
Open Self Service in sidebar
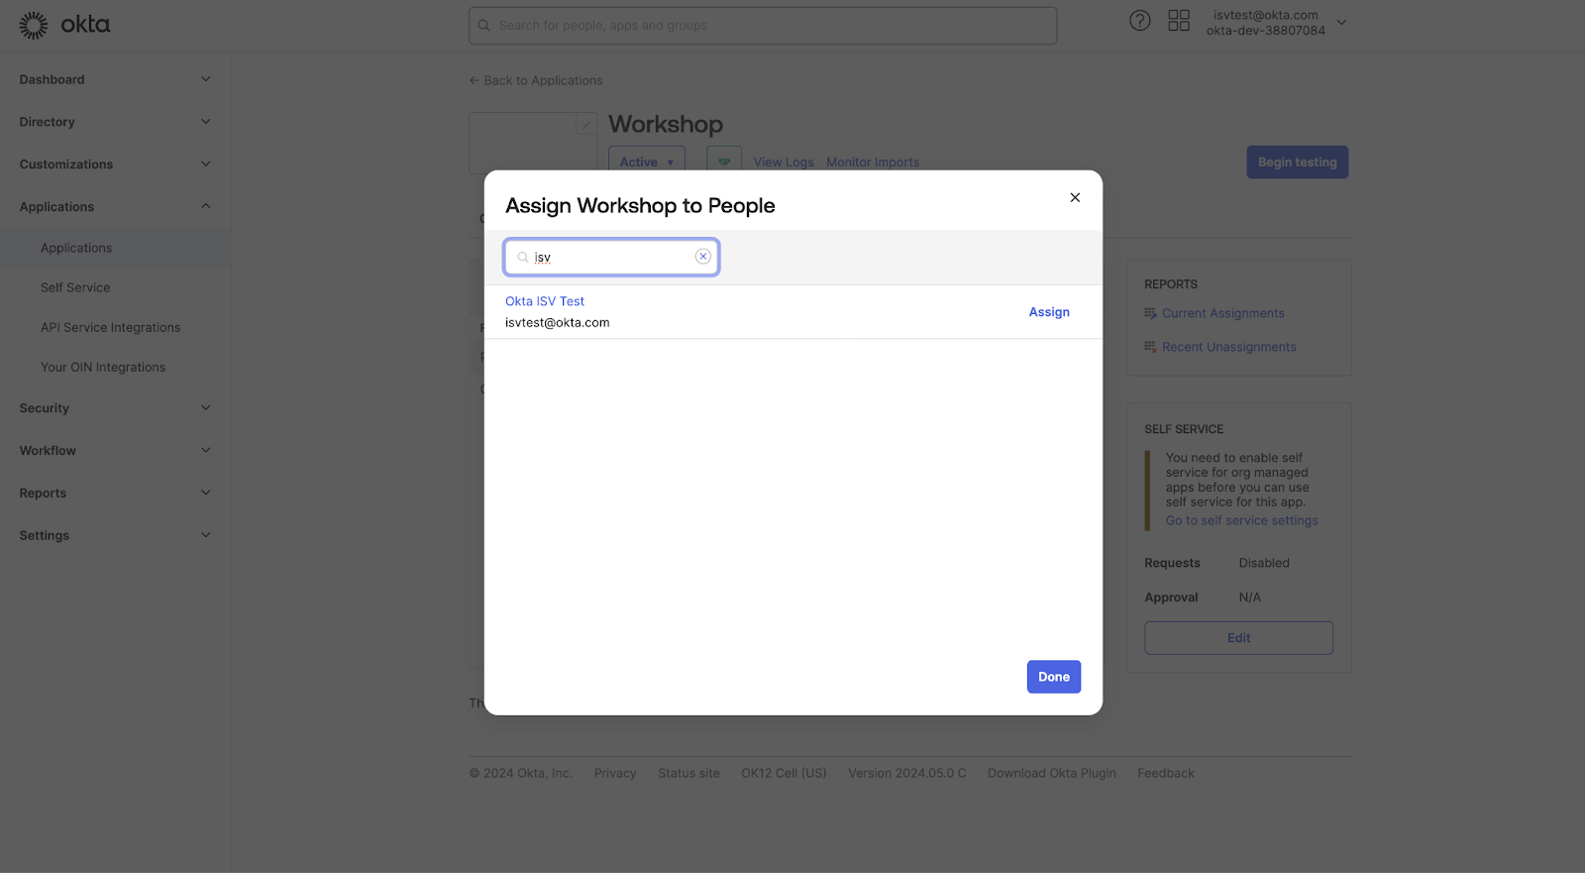(75, 287)
